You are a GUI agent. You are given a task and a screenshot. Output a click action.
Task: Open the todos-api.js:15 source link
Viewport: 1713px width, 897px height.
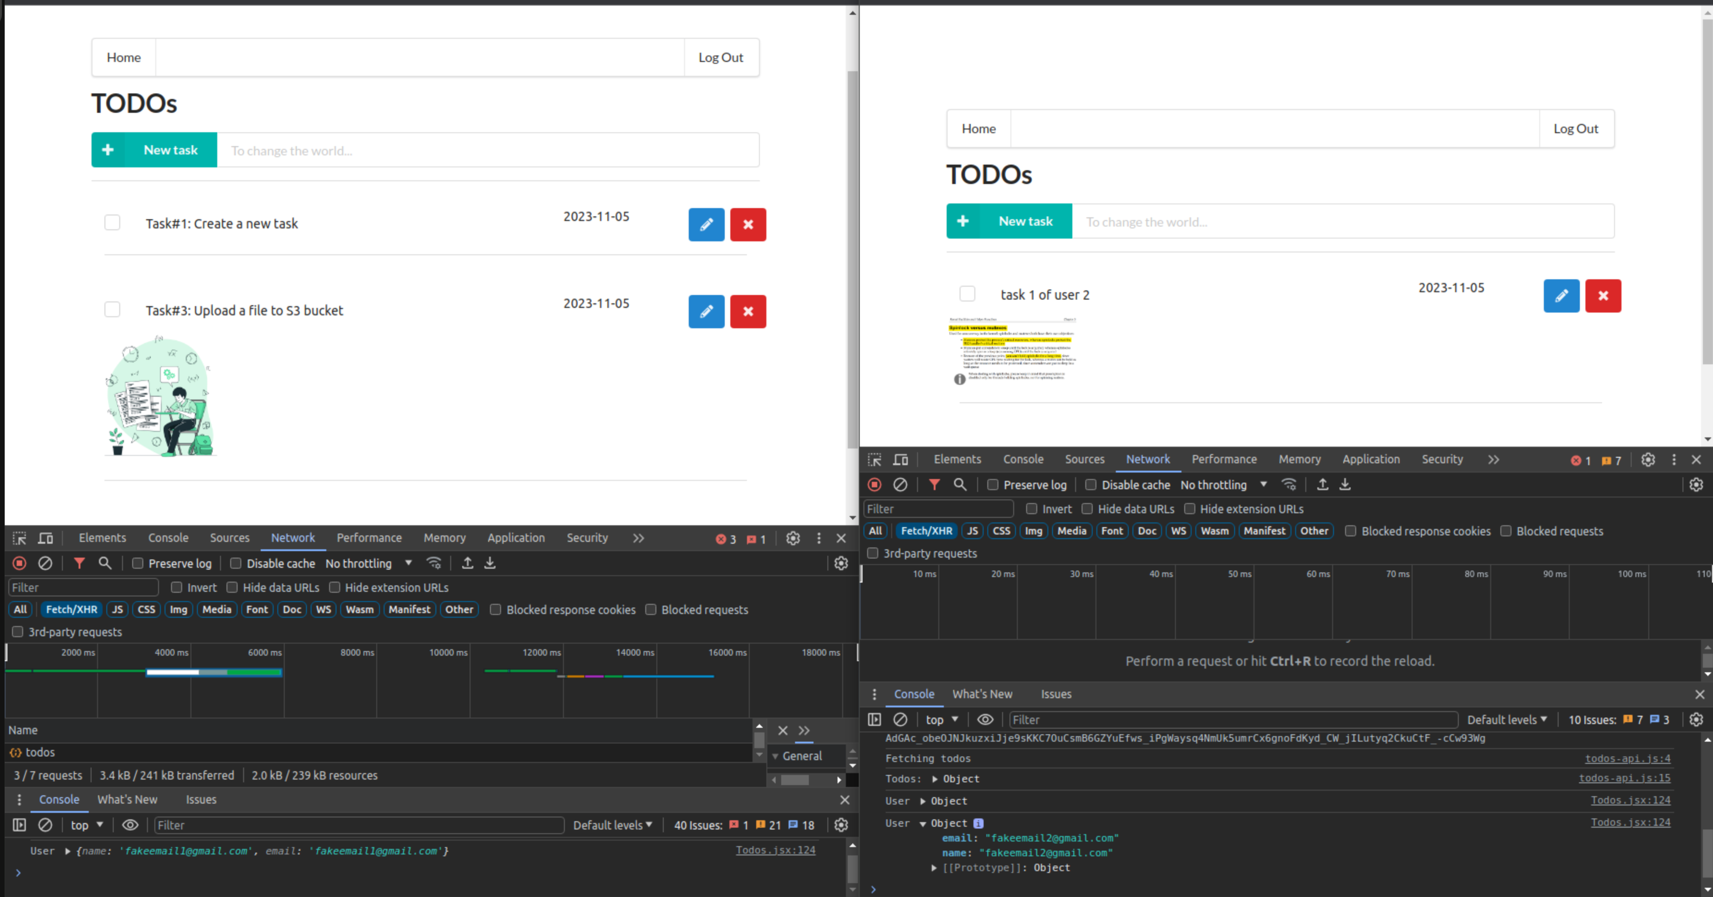pos(1624,779)
